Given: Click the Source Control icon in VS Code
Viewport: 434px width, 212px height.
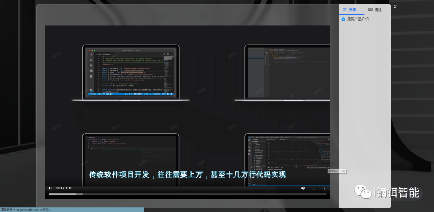Looking at the screenshot, I should (x=91, y=65).
